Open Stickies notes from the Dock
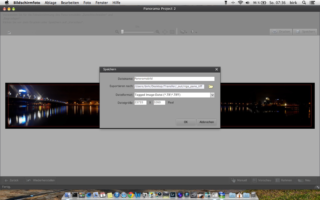The width and height of the screenshot is (320, 200). point(110,195)
